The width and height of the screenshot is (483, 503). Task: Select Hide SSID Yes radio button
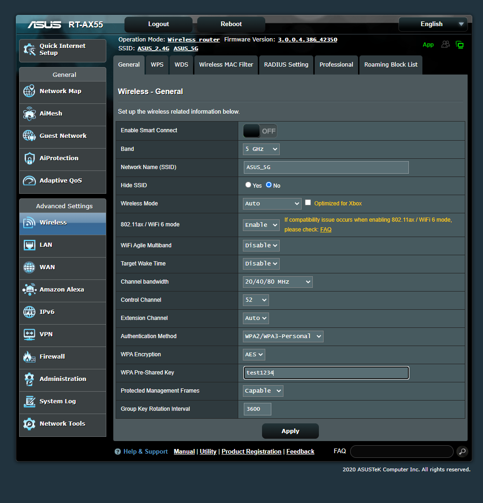tap(248, 185)
